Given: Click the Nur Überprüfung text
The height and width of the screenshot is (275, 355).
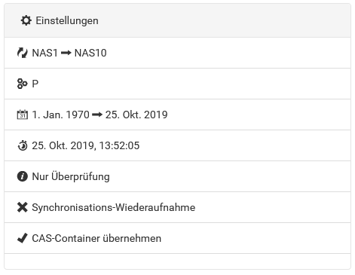Looking at the screenshot, I should pos(71,176).
